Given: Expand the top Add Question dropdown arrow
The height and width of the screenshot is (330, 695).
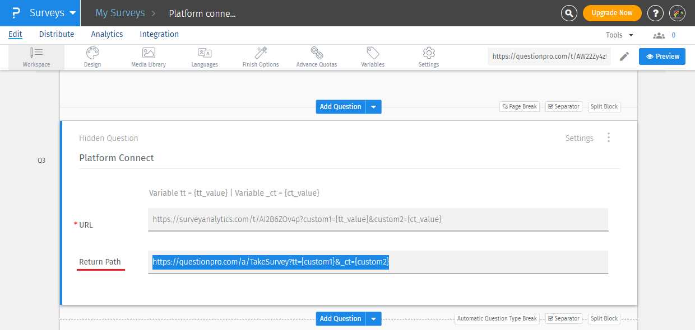Looking at the screenshot, I should 373,107.
